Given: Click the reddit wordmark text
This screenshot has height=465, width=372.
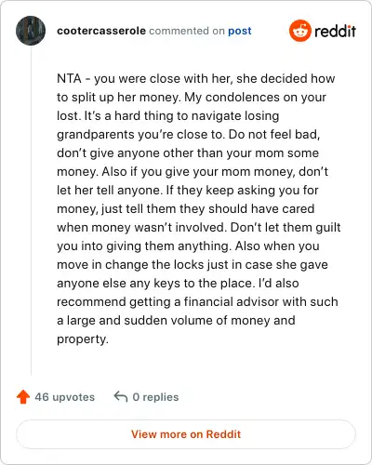Looking at the screenshot, I should click(335, 32).
